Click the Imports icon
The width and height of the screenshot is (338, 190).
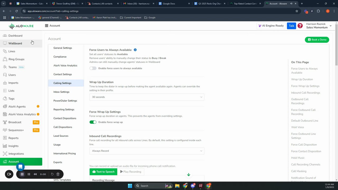pos(5,83)
